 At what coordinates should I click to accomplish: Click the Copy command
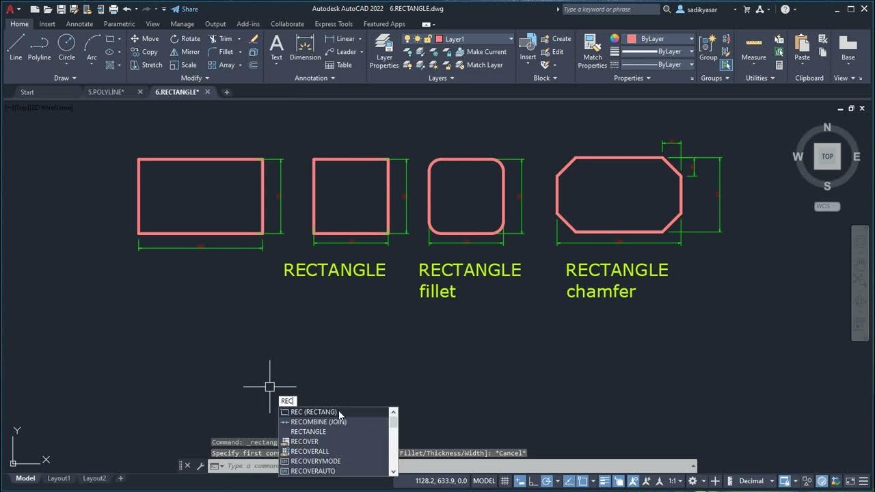pyautogui.click(x=145, y=52)
